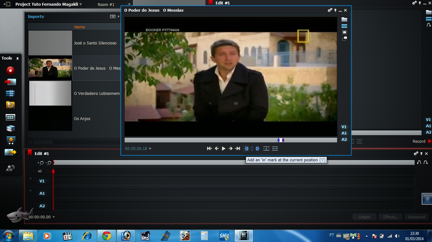Click the undo arrow on the timeline
The image size is (432, 242).
(x=419, y=162)
